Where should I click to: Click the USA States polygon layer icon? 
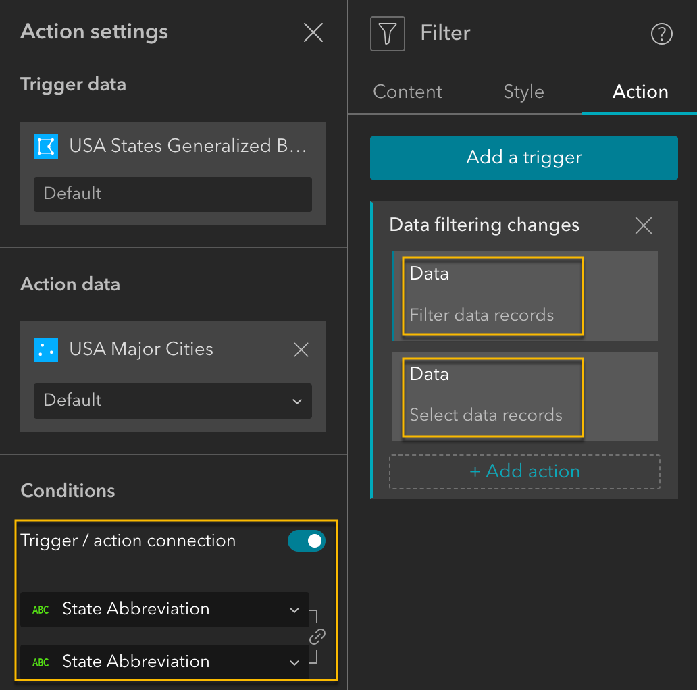click(45, 147)
